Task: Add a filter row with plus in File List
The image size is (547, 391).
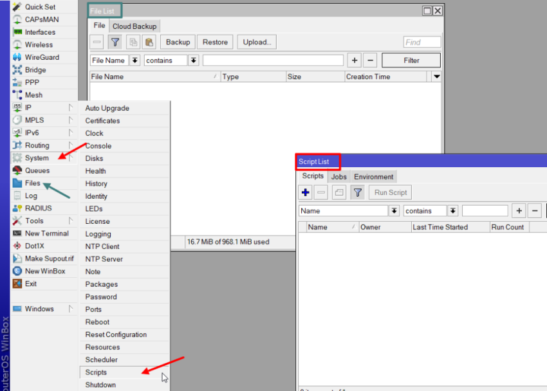Action: (355, 60)
